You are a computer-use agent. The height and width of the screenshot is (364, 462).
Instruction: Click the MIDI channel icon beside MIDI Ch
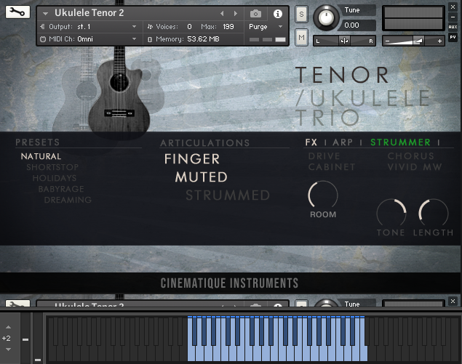coord(43,39)
